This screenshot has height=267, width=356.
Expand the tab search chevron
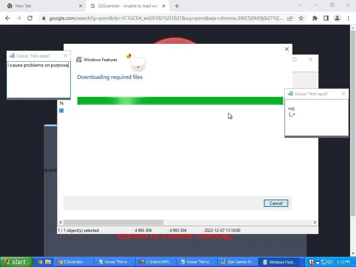[x=300, y=5]
